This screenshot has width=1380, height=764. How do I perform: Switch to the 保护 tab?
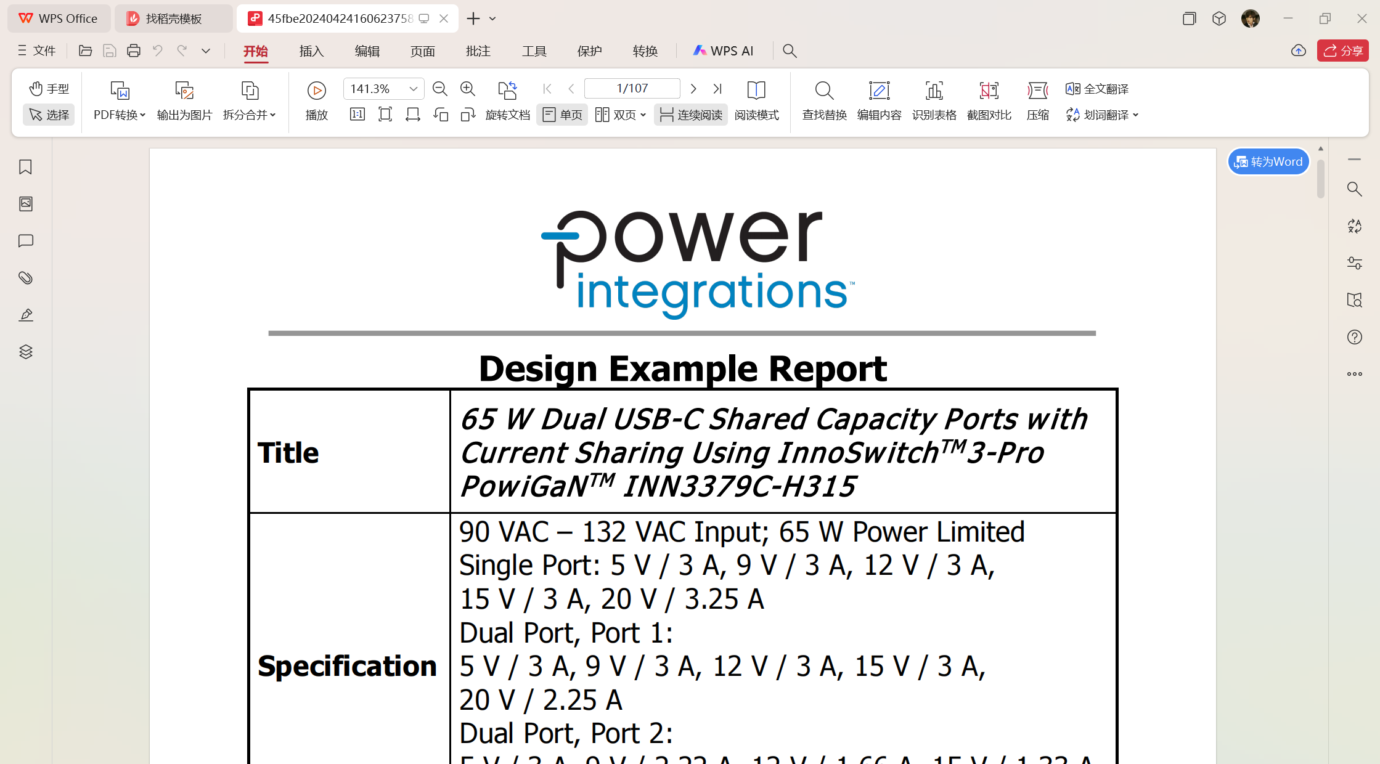pos(590,51)
